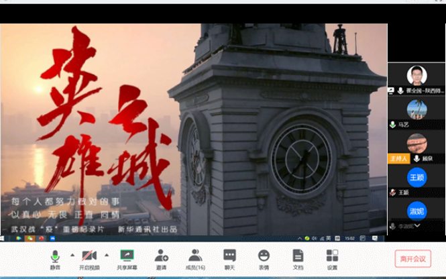Select participant 马艺's avatar
446x279 pixels.
pyautogui.click(x=416, y=109)
